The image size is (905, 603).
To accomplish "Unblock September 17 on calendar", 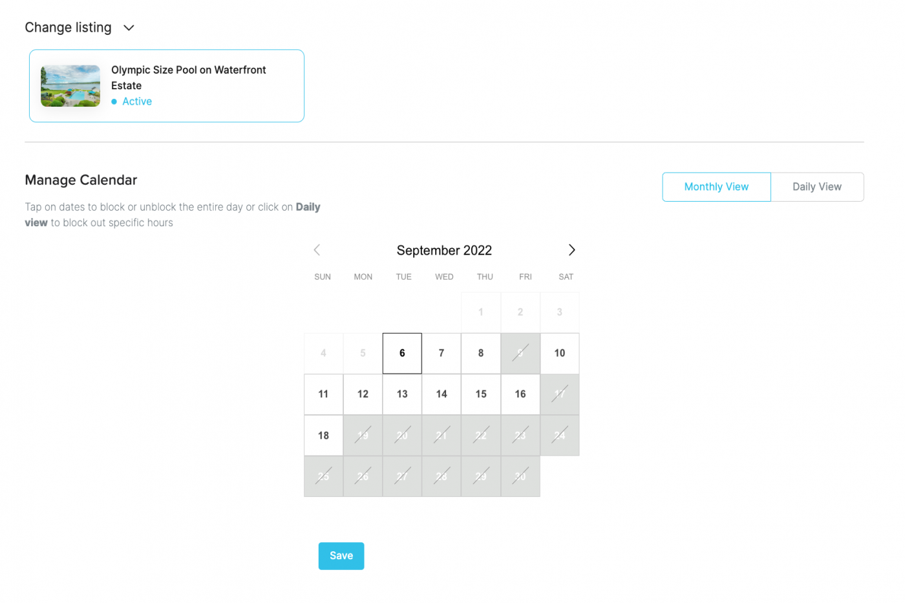I will [560, 394].
